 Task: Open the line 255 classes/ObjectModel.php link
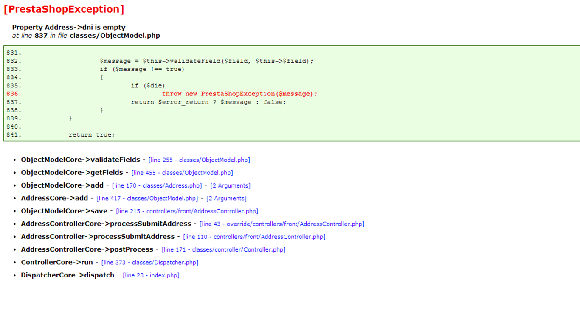tap(199, 160)
